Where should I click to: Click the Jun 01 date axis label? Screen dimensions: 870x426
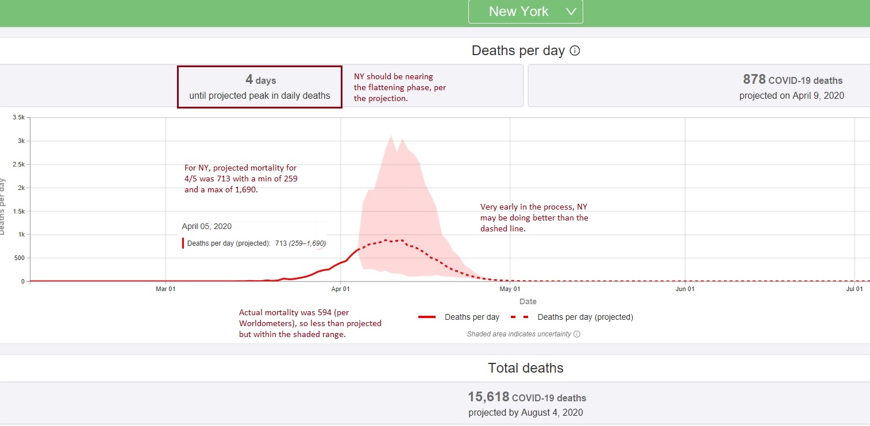pos(685,289)
